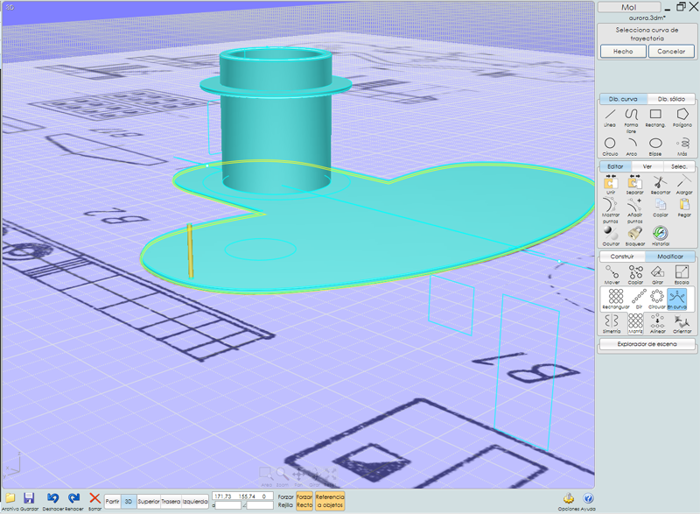Image resolution: width=700 pixels, height=514 pixels.
Task: Toggle Referencia a objetos snap
Action: point(330,501)
